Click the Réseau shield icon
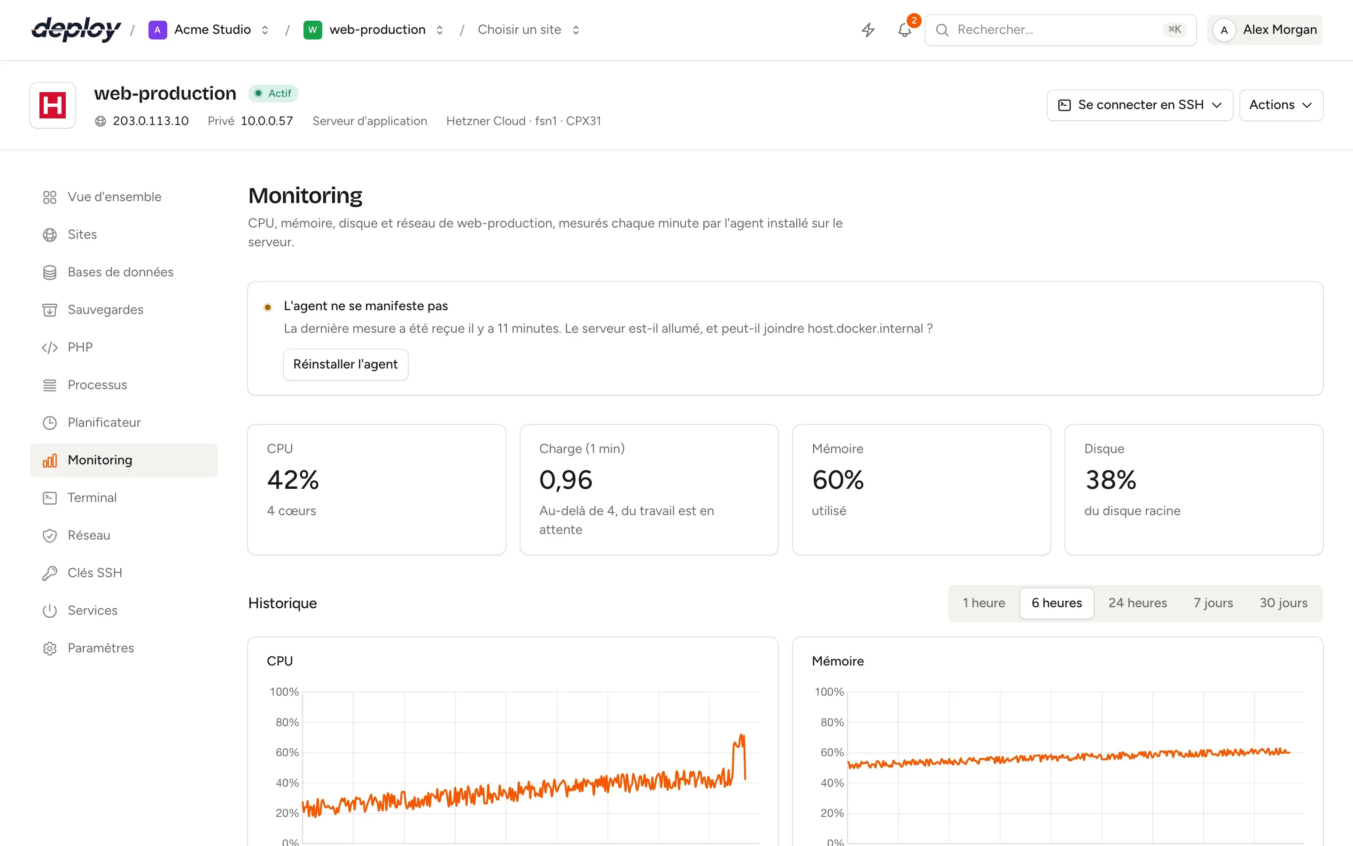 [x=50, y=535]
